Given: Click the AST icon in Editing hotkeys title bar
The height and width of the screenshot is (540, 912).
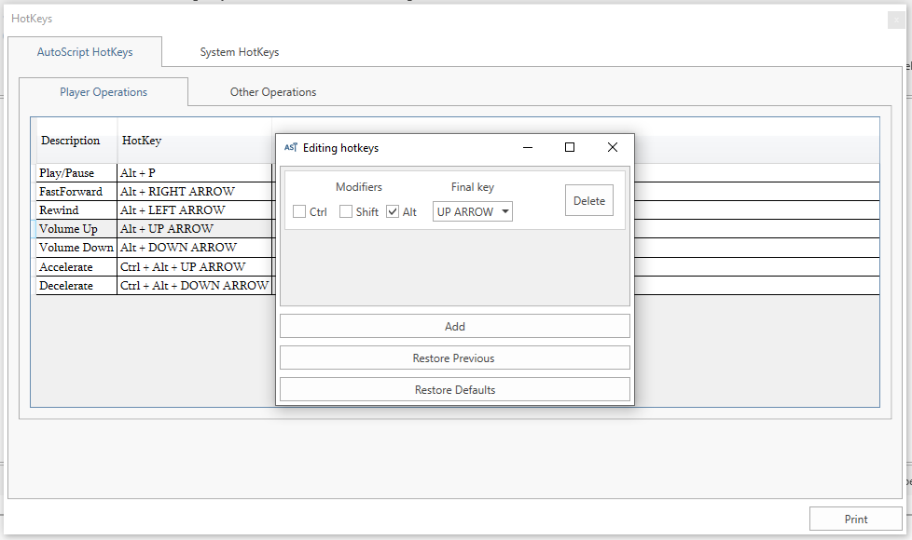Looking at the screenshot, I should pyautogui.click(x=291, y=147).
